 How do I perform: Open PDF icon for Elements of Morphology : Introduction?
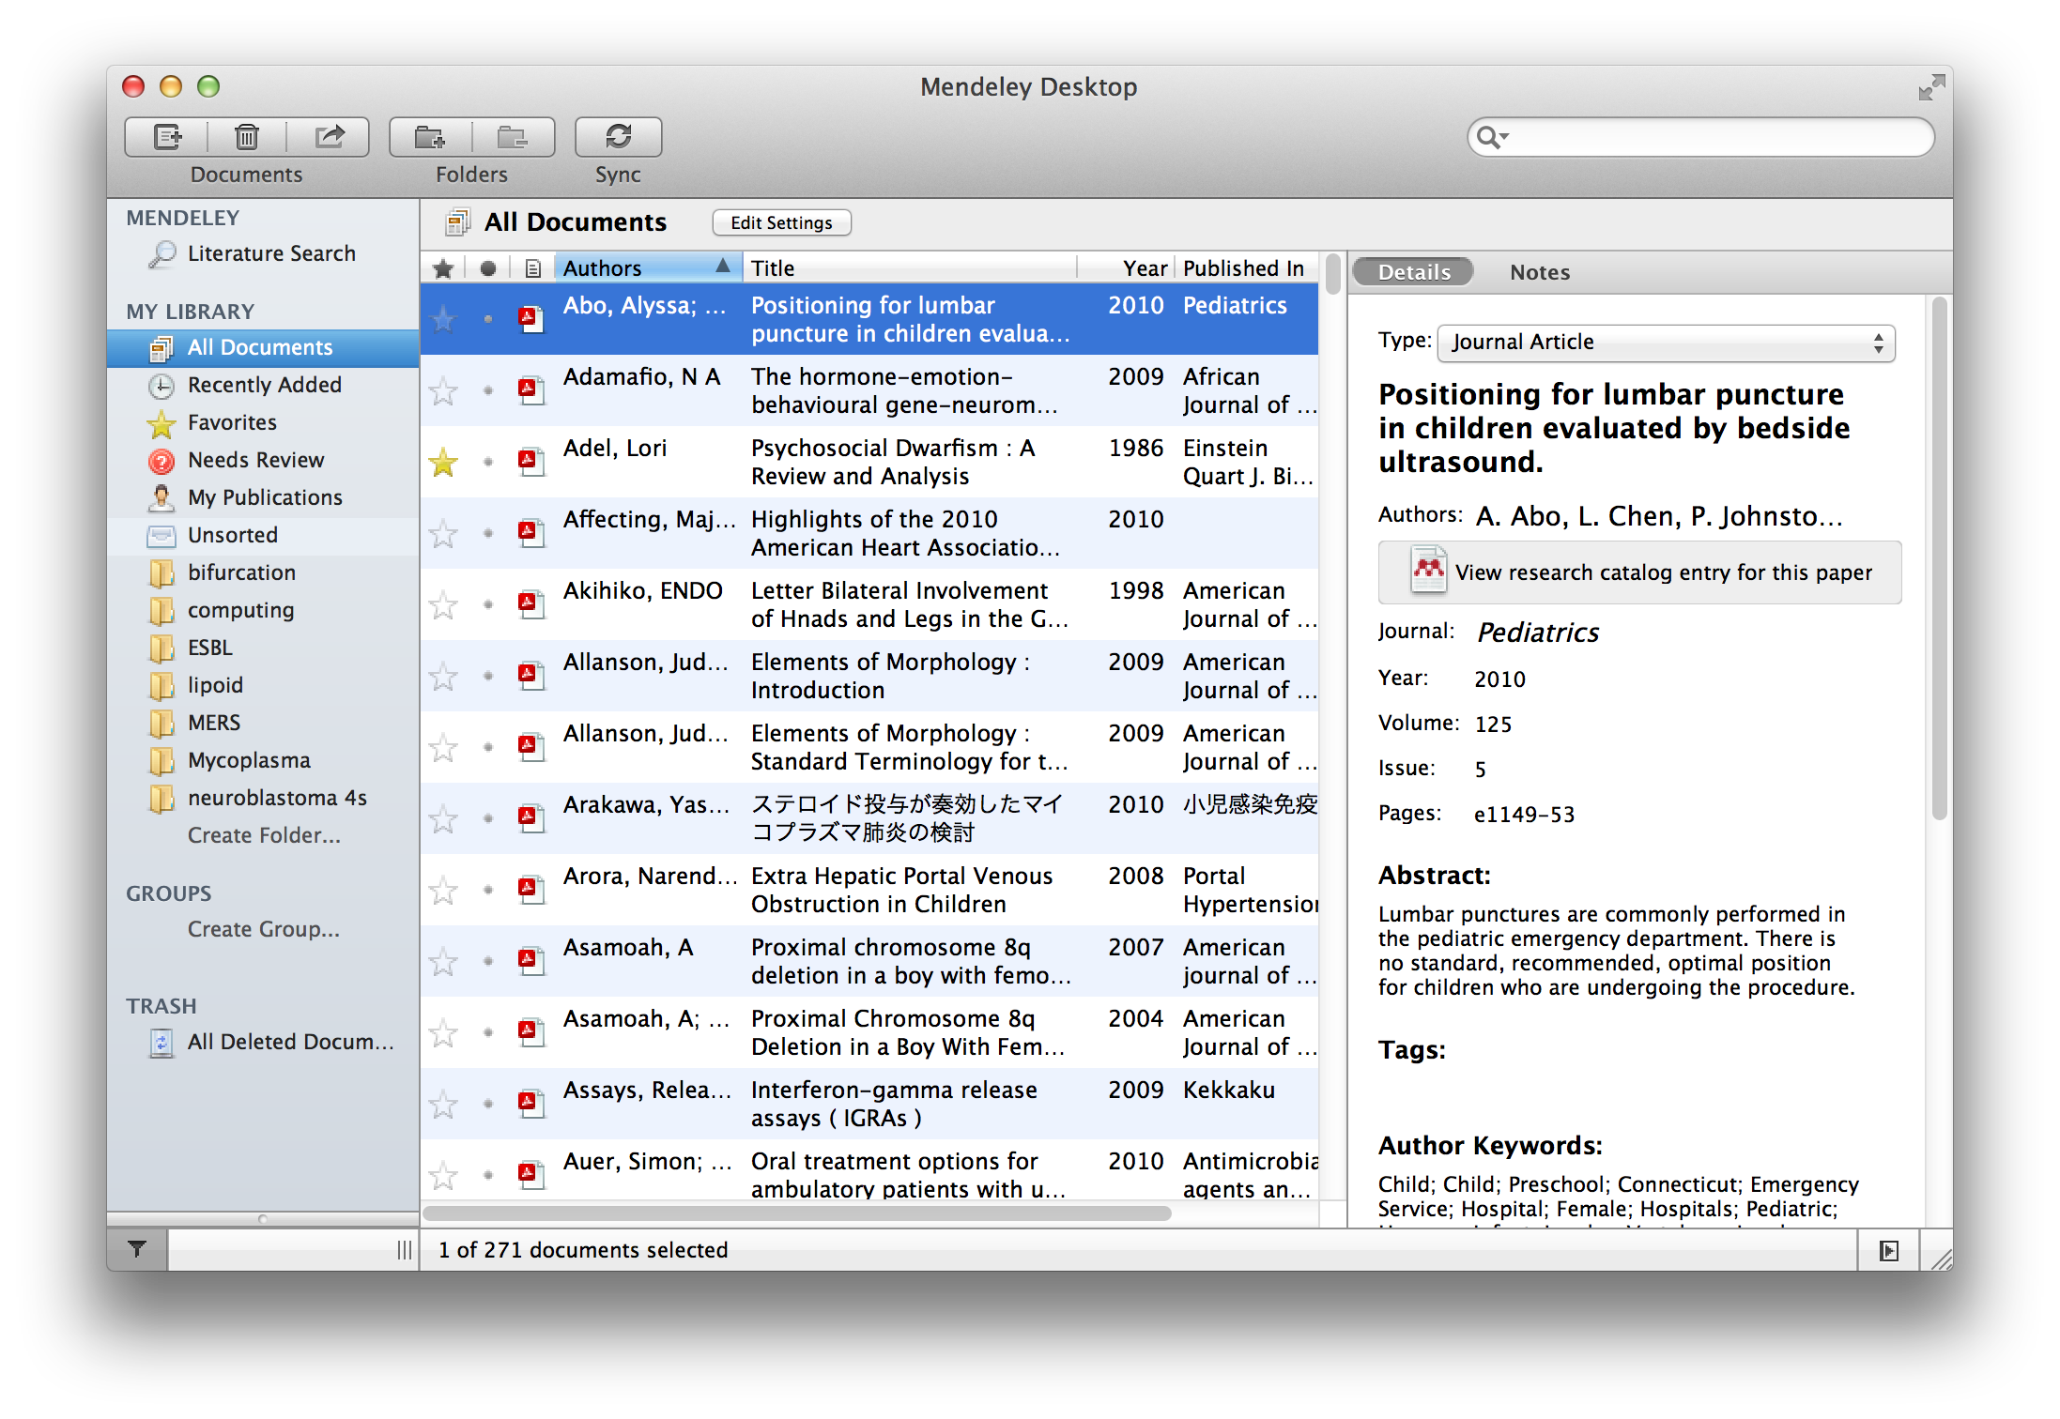[531, 676]
